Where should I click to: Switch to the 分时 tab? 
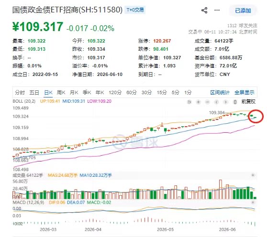(20, 93)
